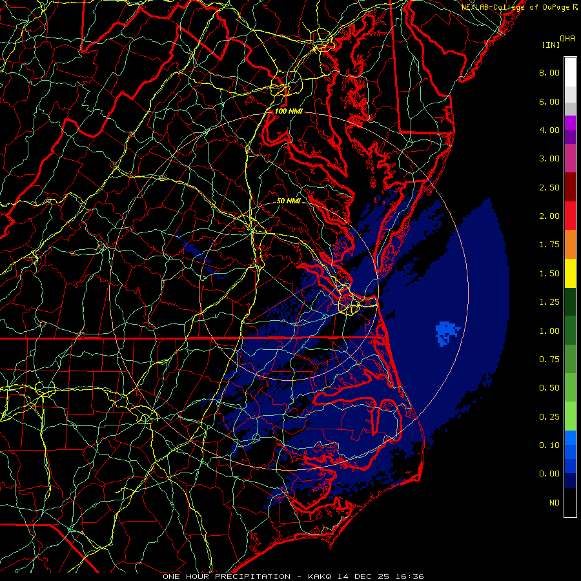Select the '1.75' legend value
Screen dimensions: 581x581
pyautogui.click(x=549, y=245)
